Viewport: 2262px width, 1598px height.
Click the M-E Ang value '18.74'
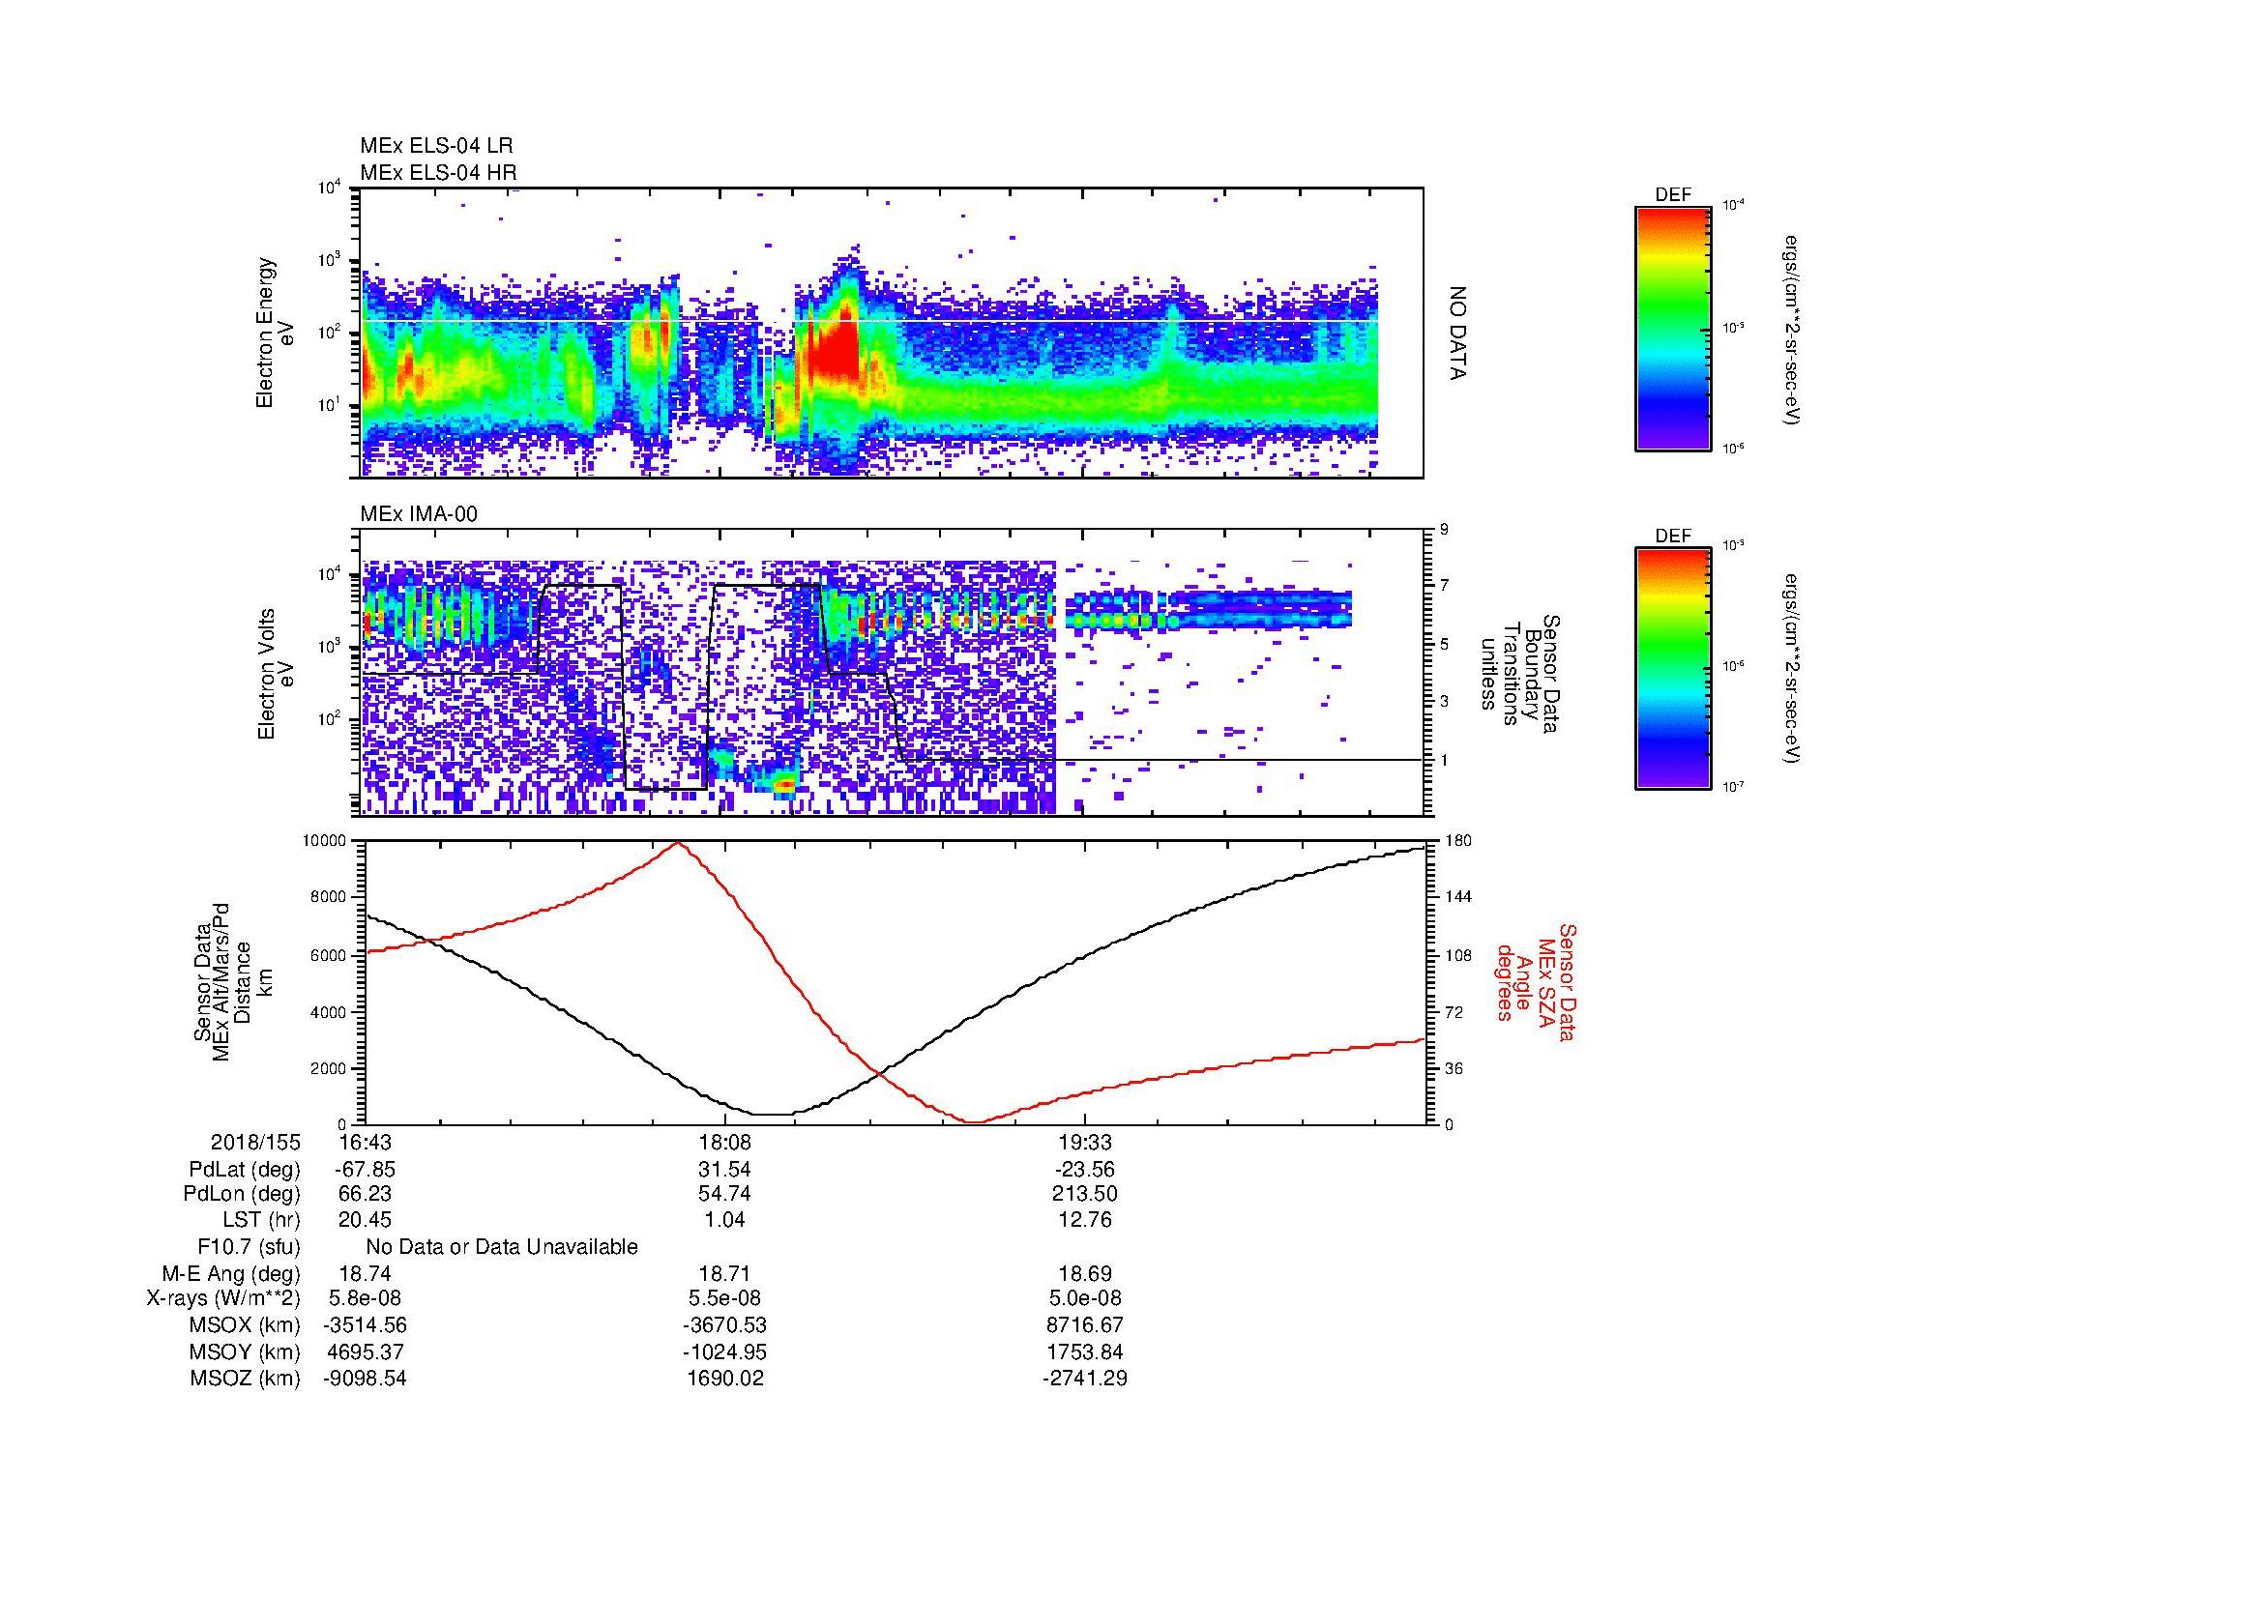pyautogui.click(x=366, y=1274)
